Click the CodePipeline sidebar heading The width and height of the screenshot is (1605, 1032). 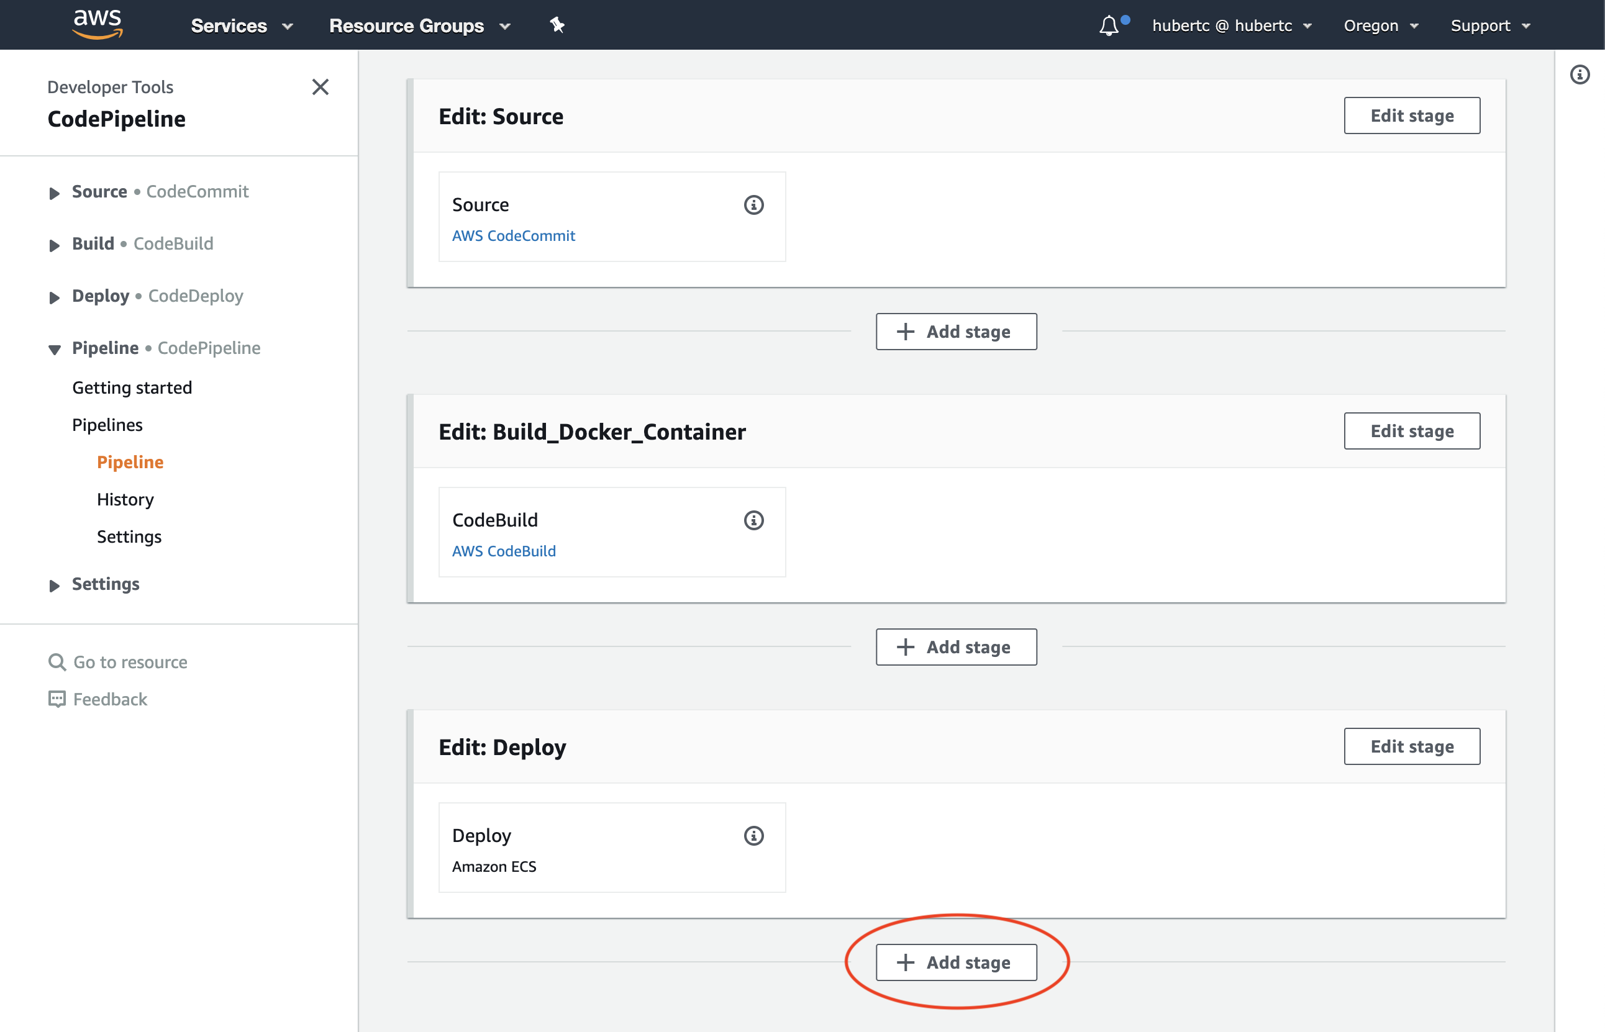(117, 119)
